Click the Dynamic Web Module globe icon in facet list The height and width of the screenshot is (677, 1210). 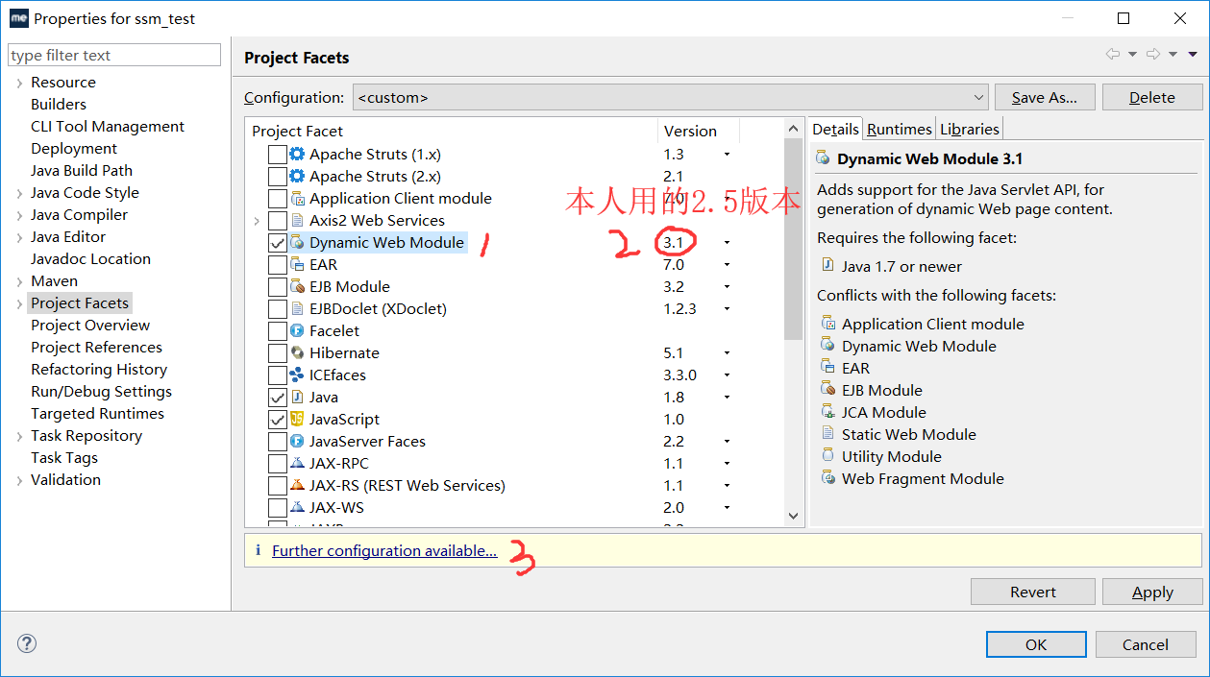(297, 242)
